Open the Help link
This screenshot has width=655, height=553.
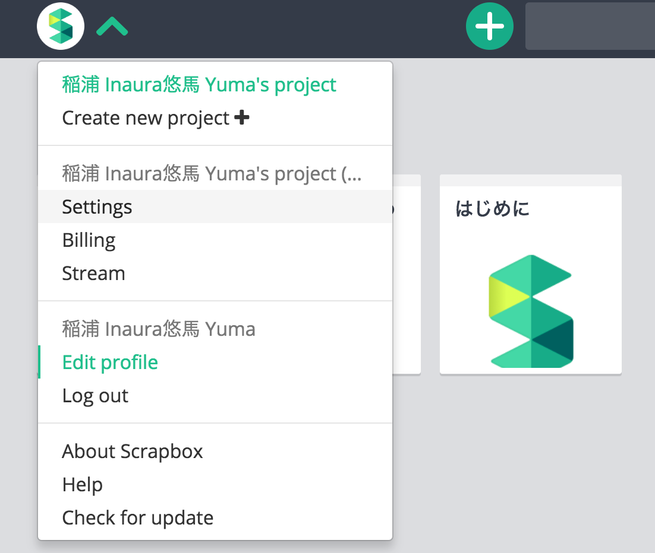215,484
